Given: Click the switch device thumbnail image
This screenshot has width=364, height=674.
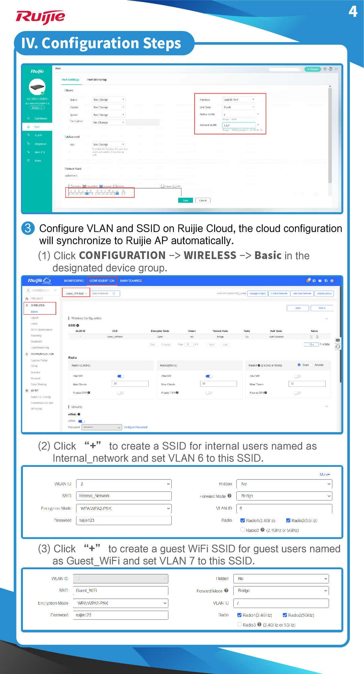Looking at the screenshot, I should [x=37, y=87].
